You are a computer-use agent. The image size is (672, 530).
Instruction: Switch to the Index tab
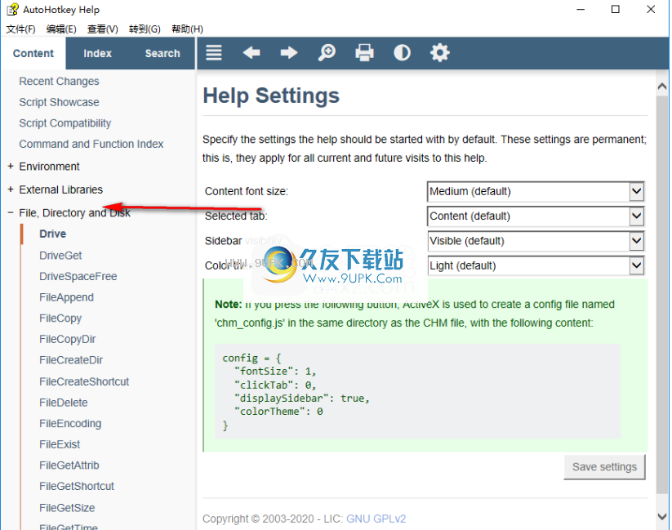click(98, 53)
